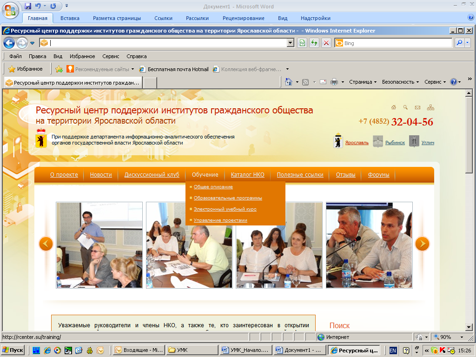The height and width of the screenshot is (357, 476).
Task: Open the Безопасность command bar menu
Action: tap(400, 82)
